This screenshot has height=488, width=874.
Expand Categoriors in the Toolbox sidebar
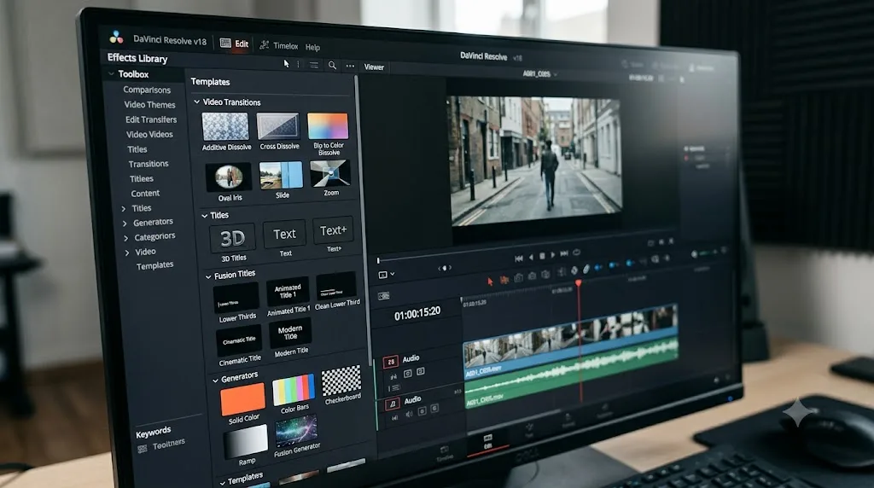[126, 238]
